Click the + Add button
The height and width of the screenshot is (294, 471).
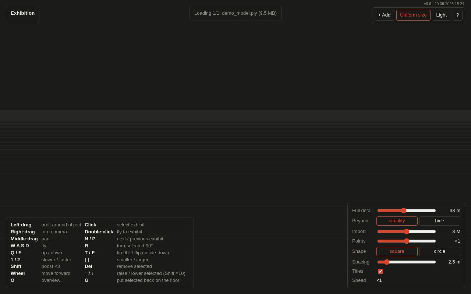(x=384, y=15)
